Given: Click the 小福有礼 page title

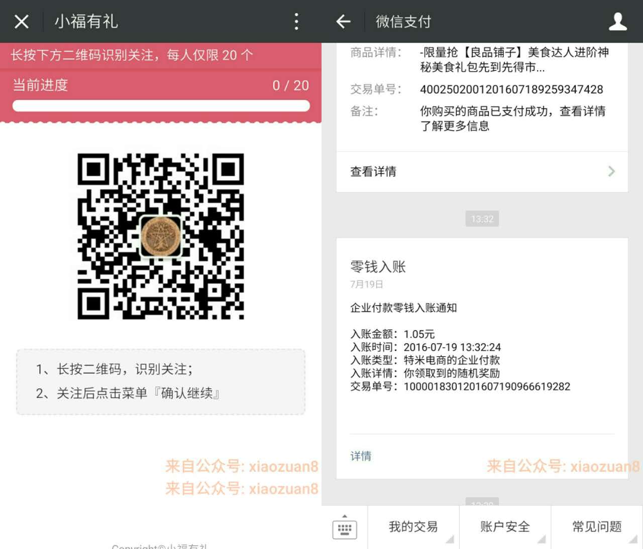Looking at the screenshot, I should coord(86,22).
